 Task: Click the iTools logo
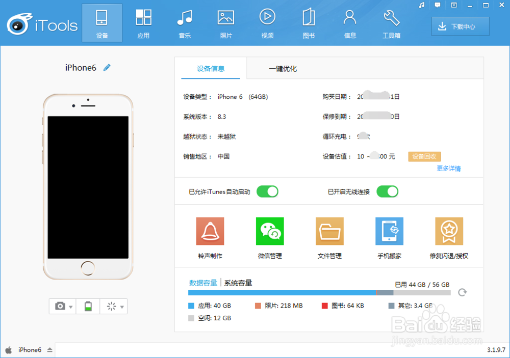pos(42,24)
